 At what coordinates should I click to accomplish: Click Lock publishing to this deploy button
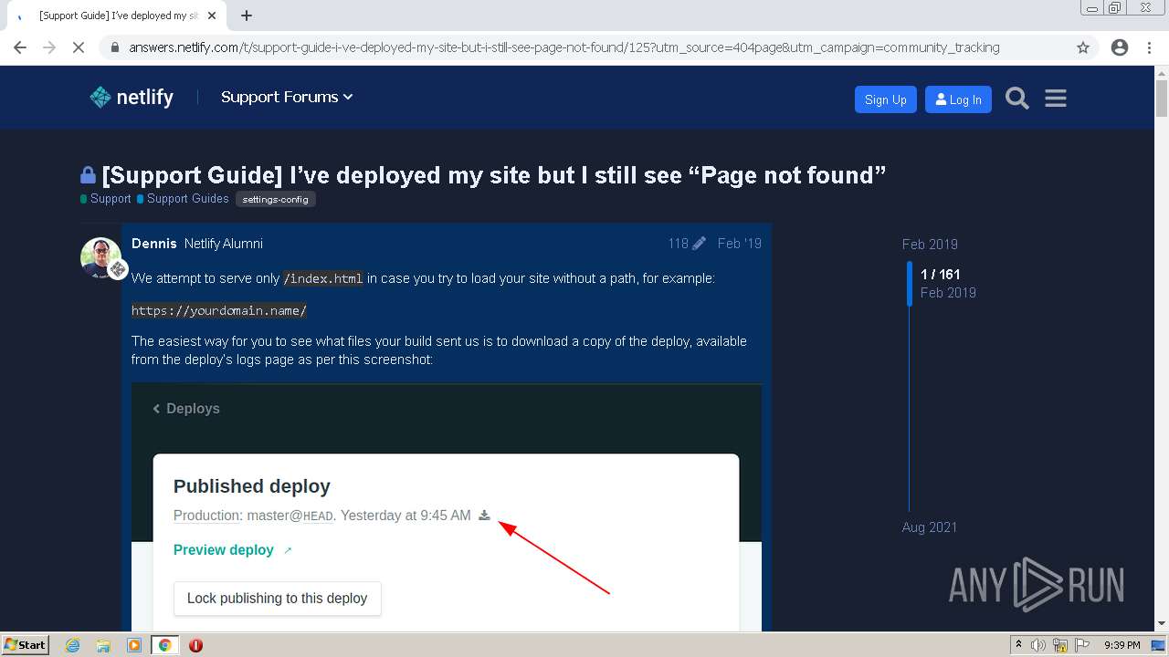(x=278, y=599)
